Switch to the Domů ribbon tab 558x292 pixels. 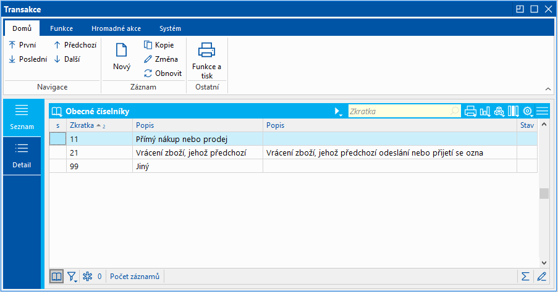[x=22, y=28]
